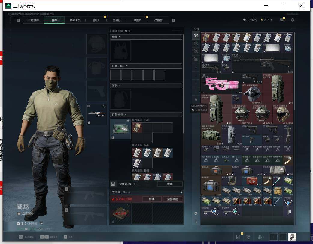Click the player avatar at bottom right

tap(292, 237)
